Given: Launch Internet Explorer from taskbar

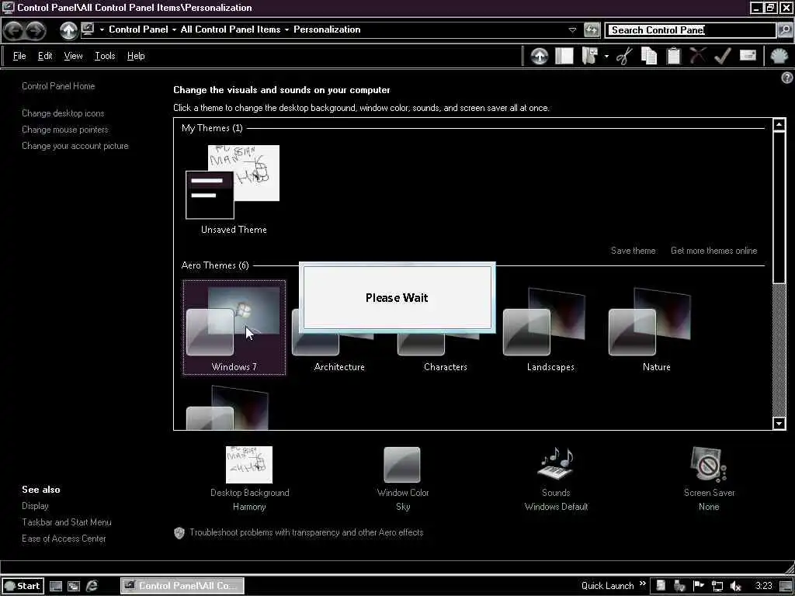Looking at the screenshot, I should click(x=92, y=587).
